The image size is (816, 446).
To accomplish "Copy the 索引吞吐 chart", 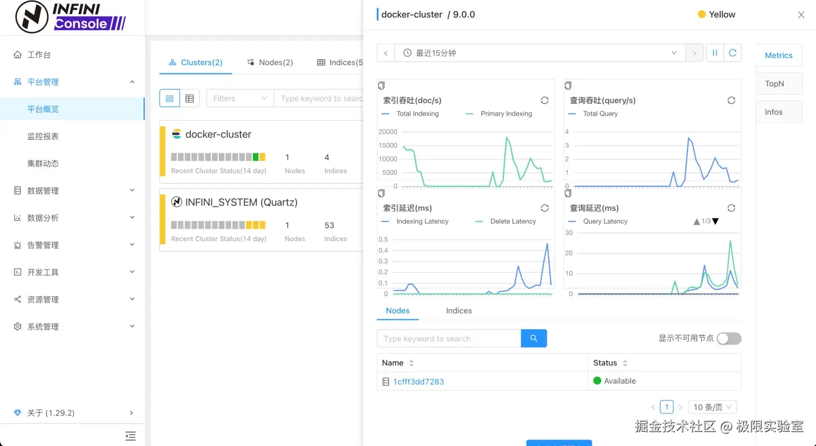I will [x=381, y=85].
